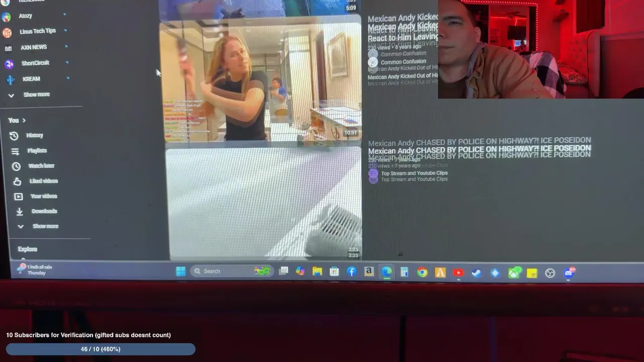This screenshot has width=644, height=362.
Task: Click the subscriber goal bar 46 / 10
Action: click(101, 349)
